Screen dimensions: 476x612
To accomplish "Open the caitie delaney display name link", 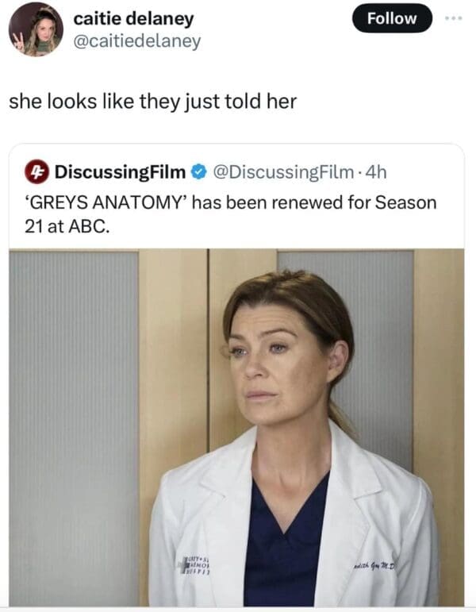I will [133, 19].
